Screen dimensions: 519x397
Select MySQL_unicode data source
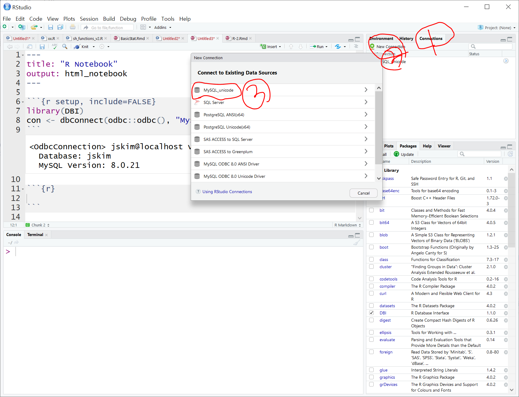283,90
